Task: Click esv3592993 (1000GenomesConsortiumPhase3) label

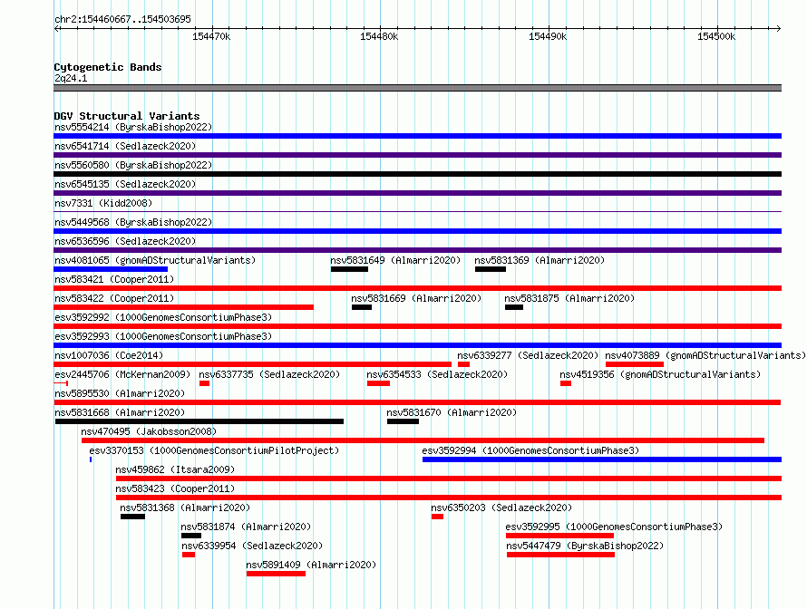Action: point(163,336)
